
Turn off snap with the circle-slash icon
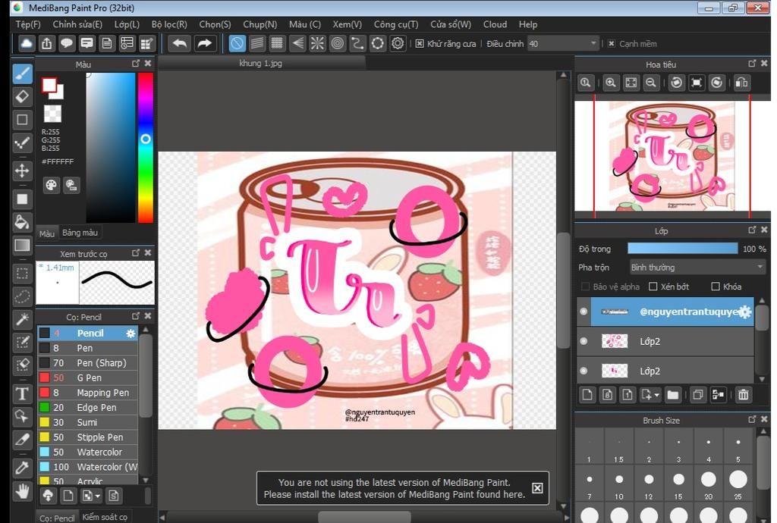[237, 43]
